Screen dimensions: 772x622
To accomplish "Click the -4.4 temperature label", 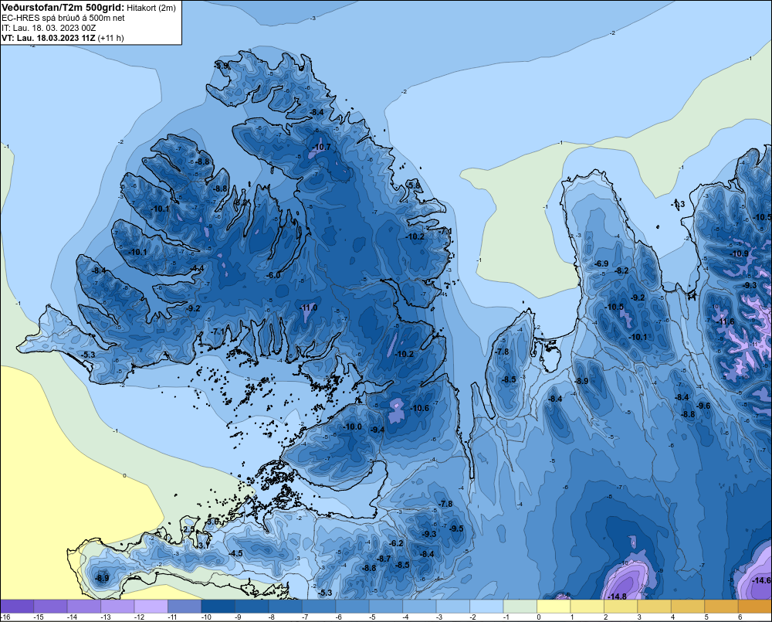I will (197, 268).
